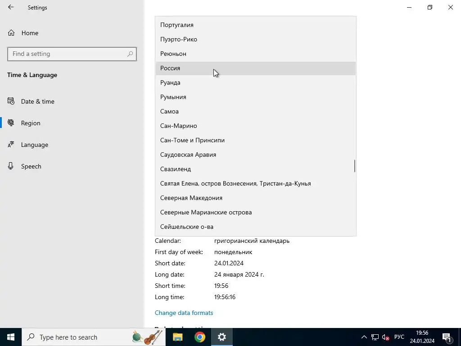461x346 pixels.
Task: Launch File Explorer from the taskbar
Action: pos(177,337)
